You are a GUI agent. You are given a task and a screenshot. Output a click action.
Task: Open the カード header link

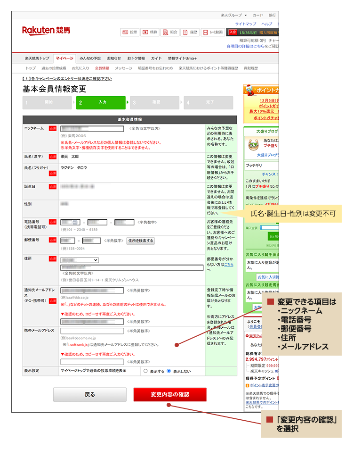(257, 15)
